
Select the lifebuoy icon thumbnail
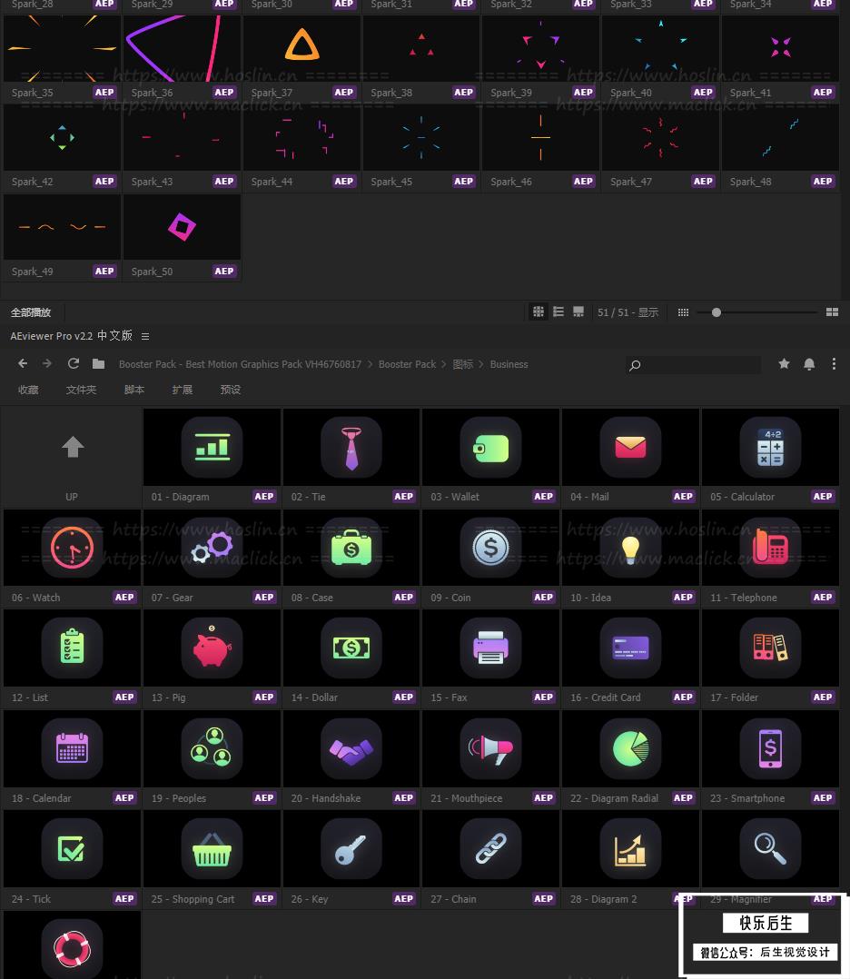pyautogui.click(x=72, y=945)
